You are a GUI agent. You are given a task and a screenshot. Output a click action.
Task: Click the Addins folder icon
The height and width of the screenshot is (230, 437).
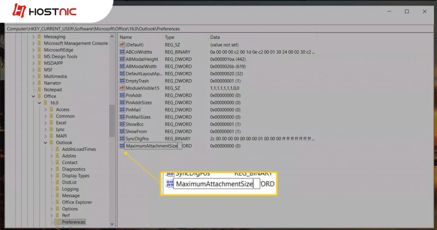(58, 156)
